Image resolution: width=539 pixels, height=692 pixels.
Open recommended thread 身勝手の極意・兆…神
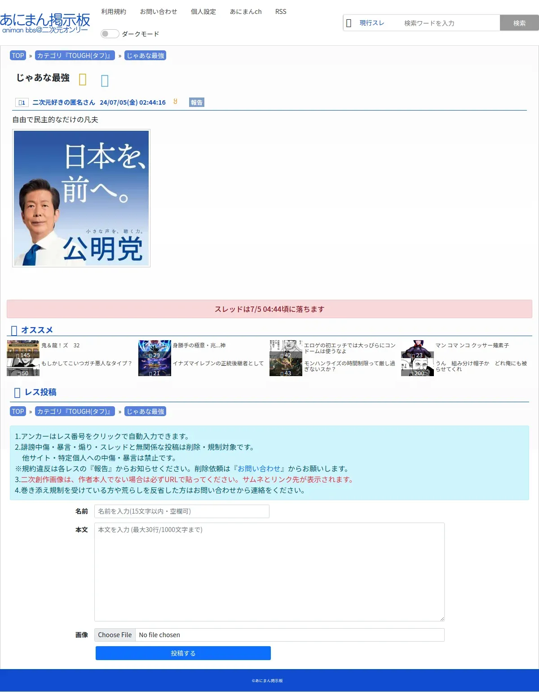click(199, 346)
